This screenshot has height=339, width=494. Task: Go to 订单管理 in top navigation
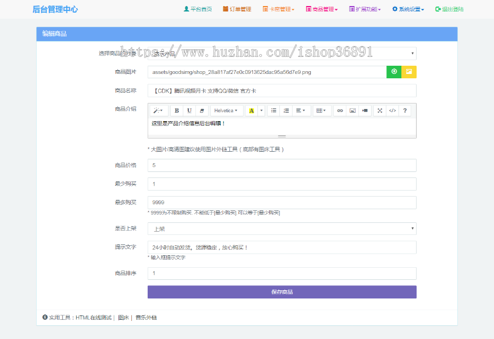[237, 9]
